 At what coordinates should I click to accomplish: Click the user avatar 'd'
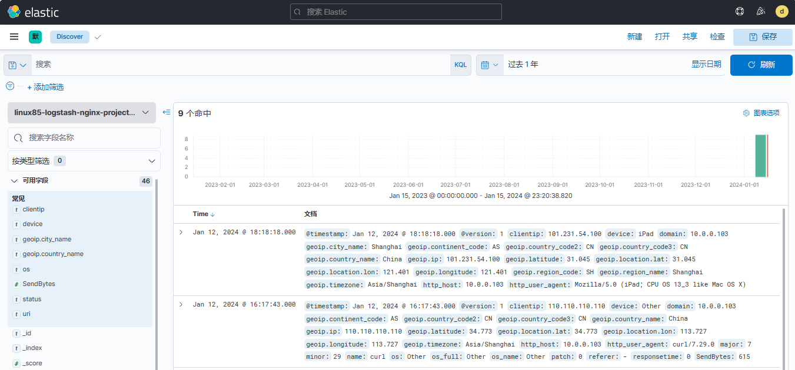pos(781,12)
